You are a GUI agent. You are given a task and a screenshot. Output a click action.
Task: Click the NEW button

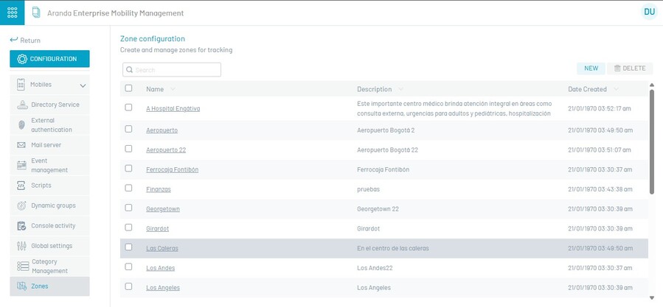point(591,68)
